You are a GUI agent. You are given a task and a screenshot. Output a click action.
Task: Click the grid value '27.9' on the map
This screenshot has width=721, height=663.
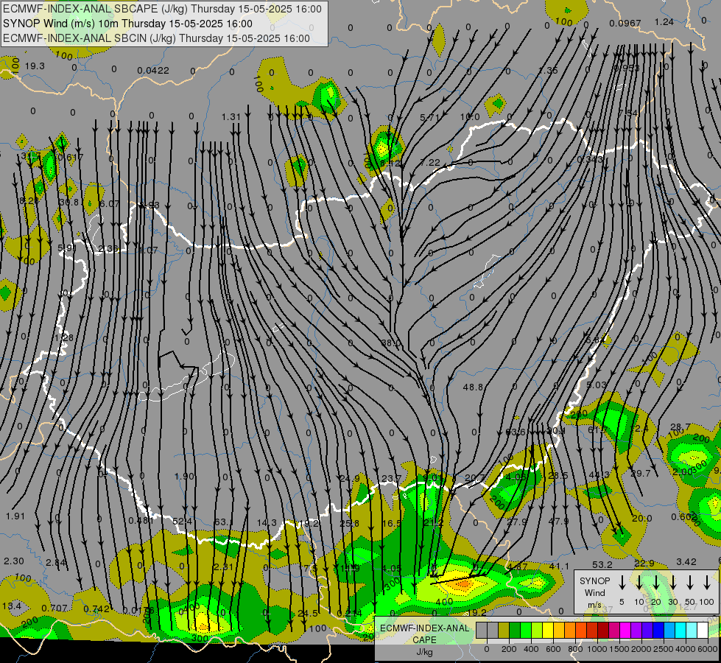(517, 522)
